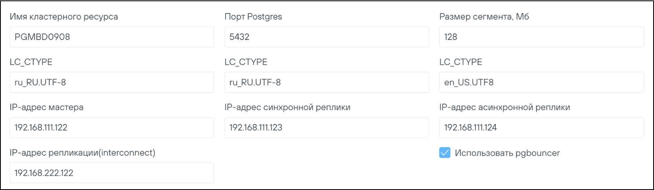Click the segment size field showing 128
Viewport: 654px width, 190px height.
(x=541, y=37)
